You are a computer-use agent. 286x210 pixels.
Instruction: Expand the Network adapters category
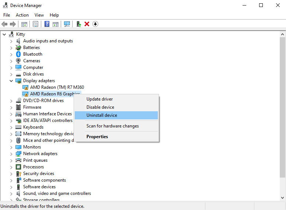coord(11,154)
